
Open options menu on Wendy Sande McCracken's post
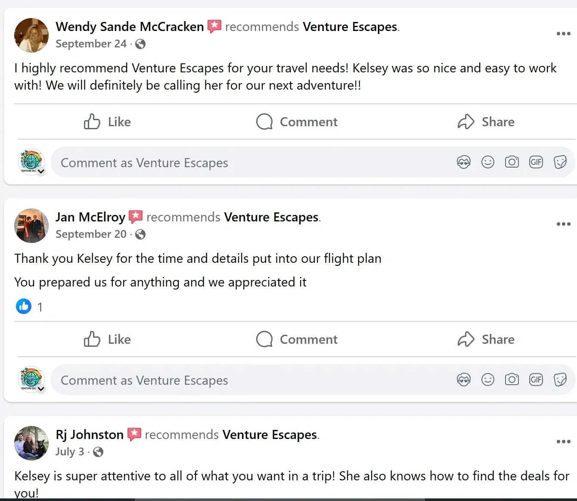(563, 34)
